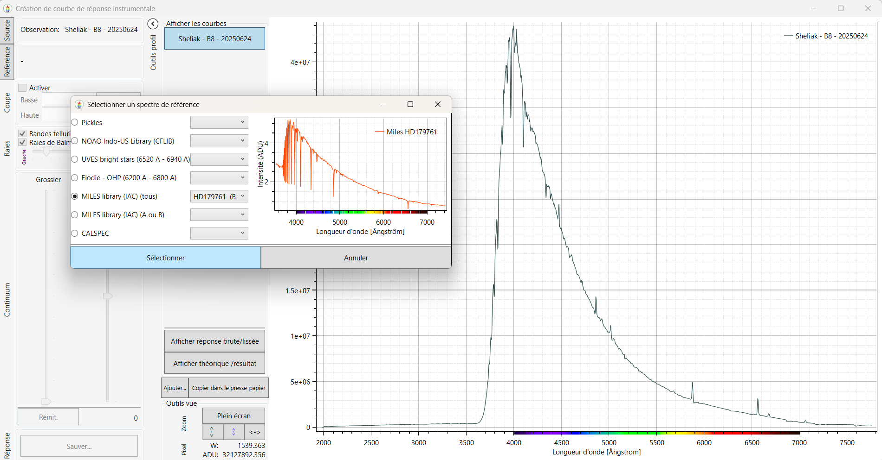Viewport: 882px width, 460px height.
Task: Open the Coupe side tab
Action: [7, 103]
